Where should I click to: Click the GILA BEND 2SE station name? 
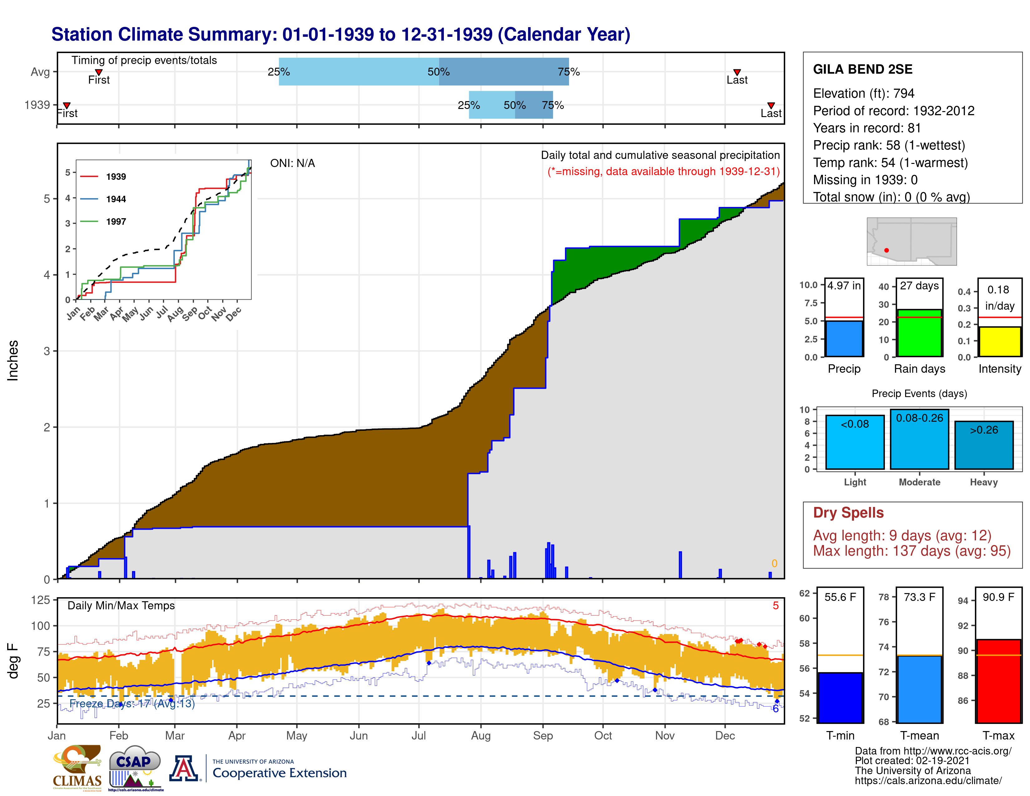tap(863, 69)
